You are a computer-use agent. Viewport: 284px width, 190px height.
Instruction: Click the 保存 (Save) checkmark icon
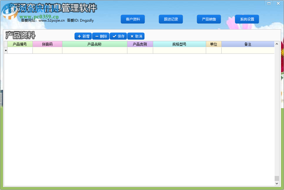pos(115,36)
